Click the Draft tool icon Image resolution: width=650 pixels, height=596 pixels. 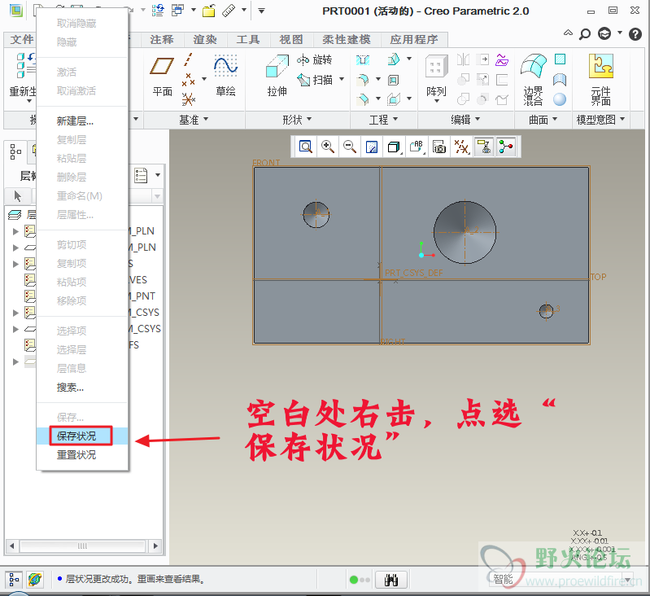[394, 60]
